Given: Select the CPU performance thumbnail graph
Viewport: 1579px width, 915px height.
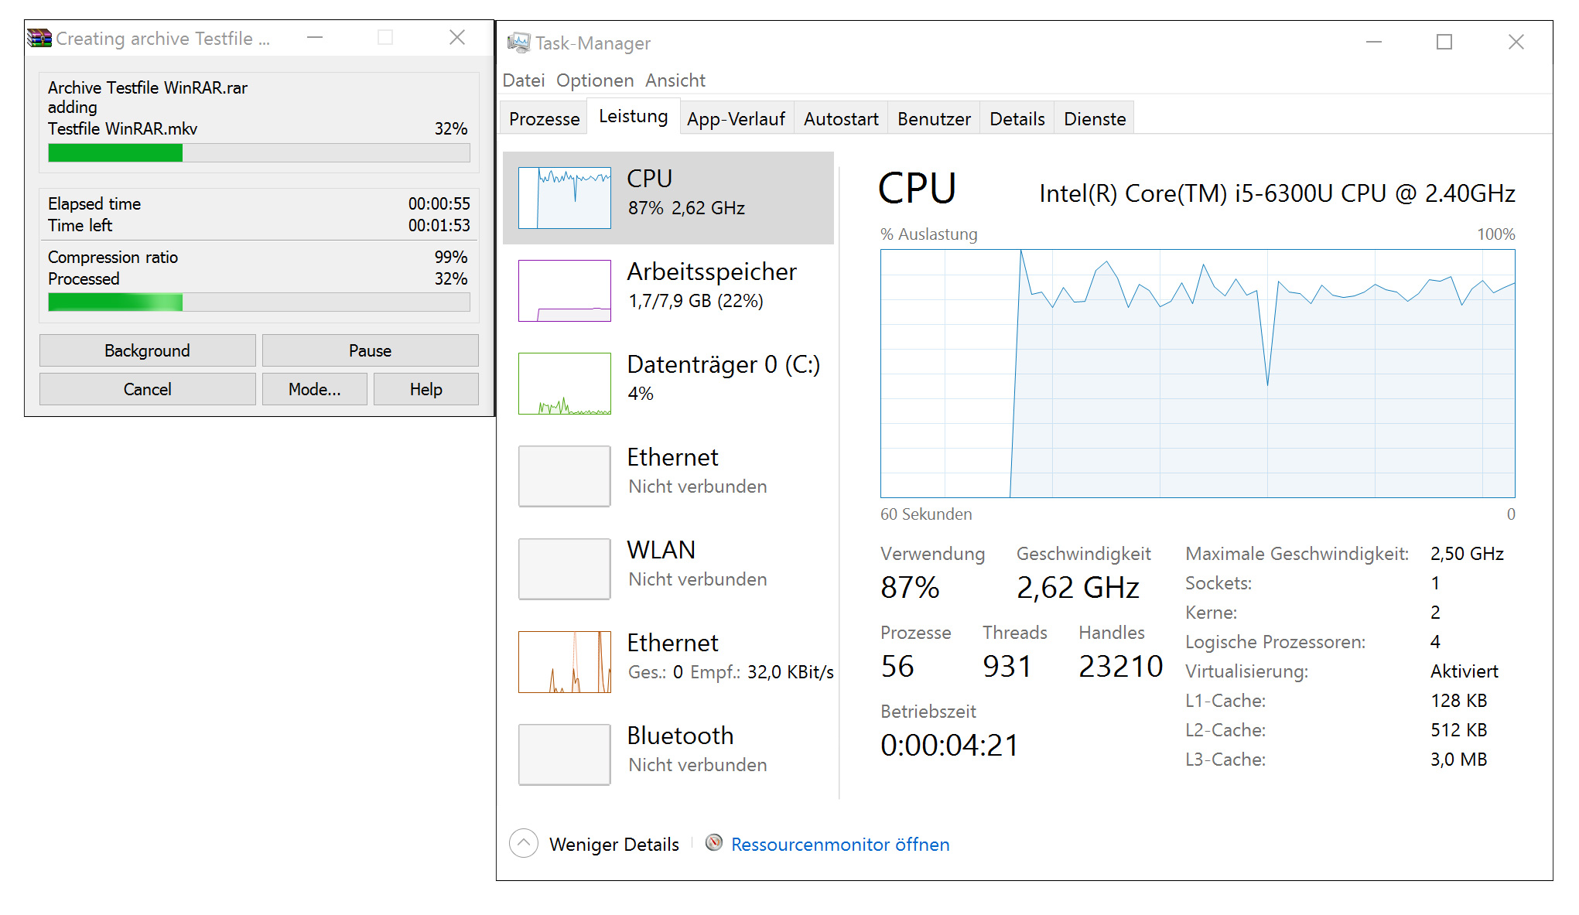Looking at the screenshot, I should click(x=565, y=198).
